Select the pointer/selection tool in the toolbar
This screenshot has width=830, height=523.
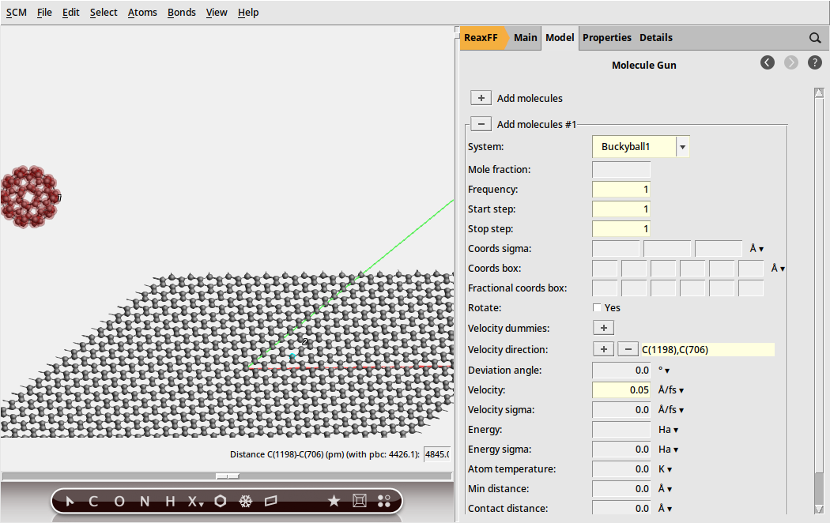(70, 501)
